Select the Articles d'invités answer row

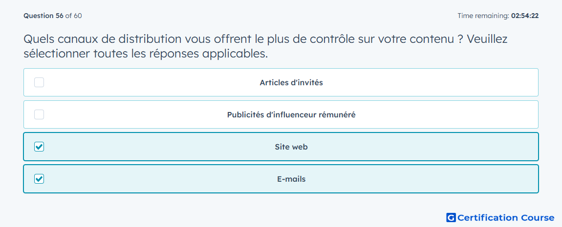click(x=281, y=83)
